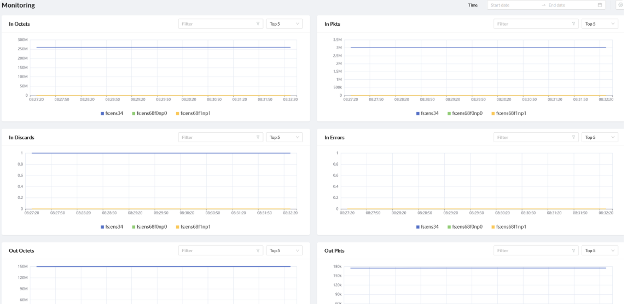627x304 pixels.
Task: Expand the Top 5 dropdown in Out Pkts
Action: 600,250
